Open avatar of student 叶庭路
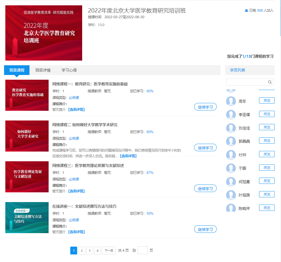281x262 pixels. pyautogui.click(x=231, y=195)
